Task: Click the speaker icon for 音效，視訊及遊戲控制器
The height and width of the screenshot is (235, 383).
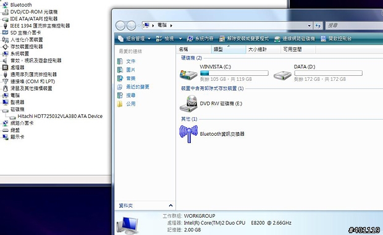Action: click(5, 60)
